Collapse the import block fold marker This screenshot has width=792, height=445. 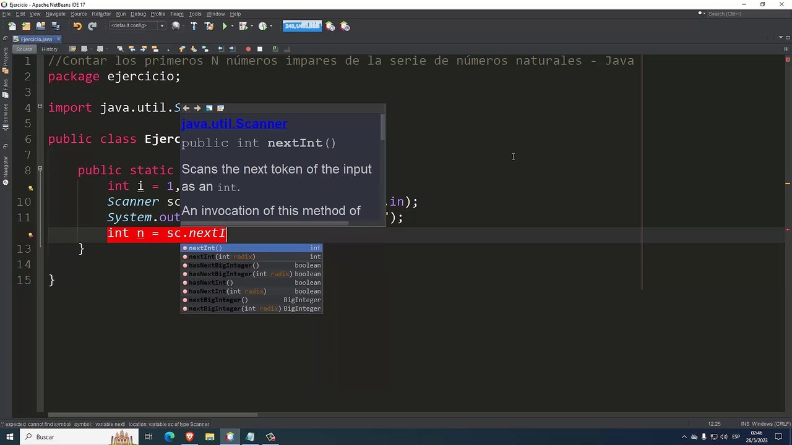[40, 106]
